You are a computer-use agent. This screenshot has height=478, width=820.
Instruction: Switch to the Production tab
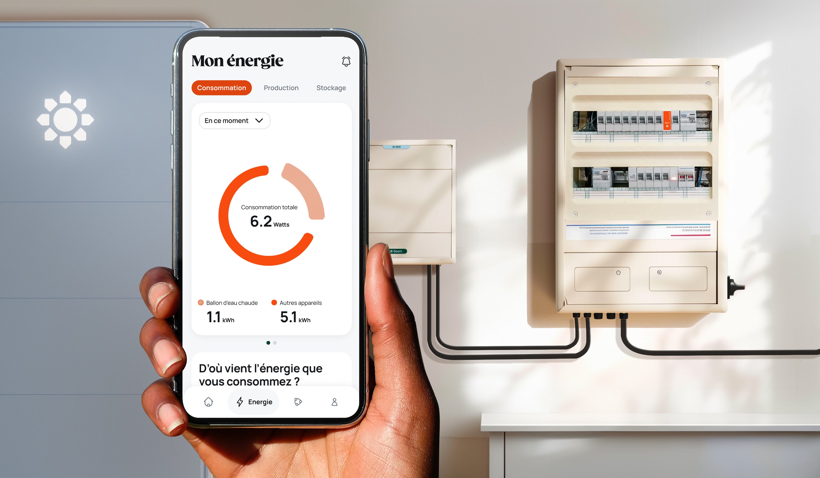pos(280,87)
